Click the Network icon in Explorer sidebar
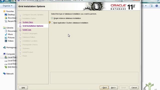 coord(4,73)
